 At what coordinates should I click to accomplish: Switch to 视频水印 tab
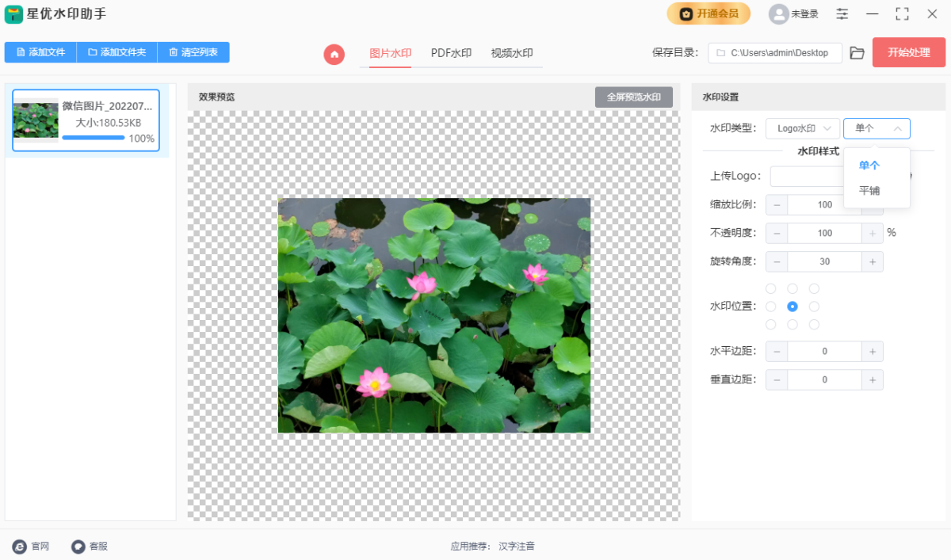coord(511,53)
